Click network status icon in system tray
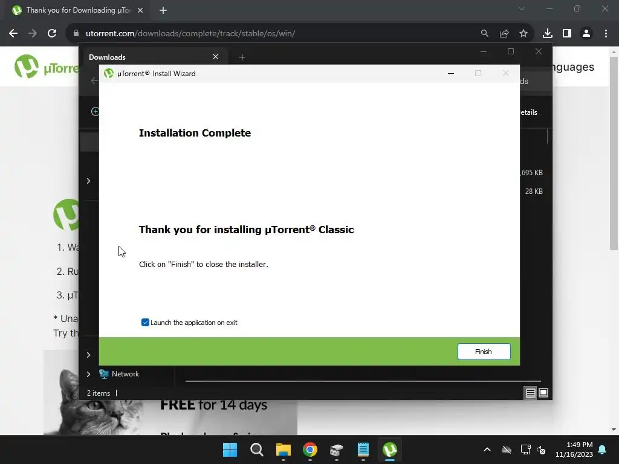This screenshot has width=619, height=464. (525, 449)
